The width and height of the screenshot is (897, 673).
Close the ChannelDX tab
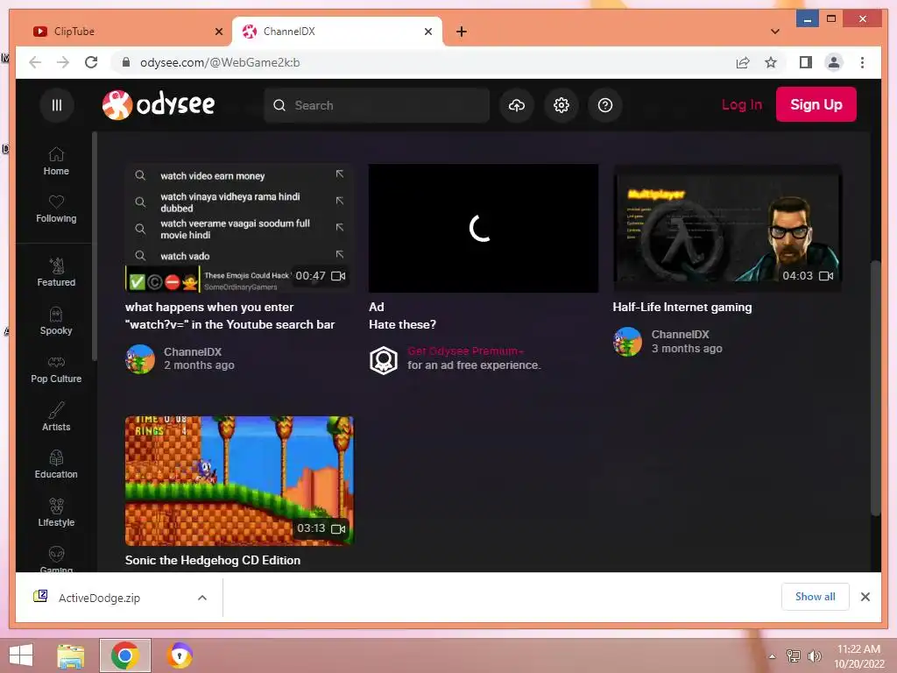[427, 32]
